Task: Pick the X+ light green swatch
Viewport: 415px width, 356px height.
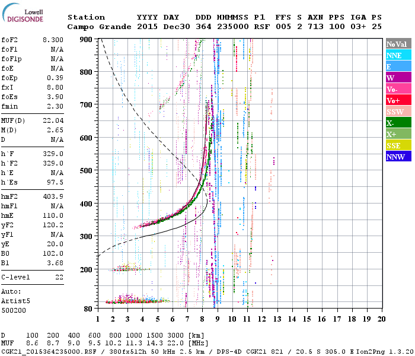Action: coord(398,134)
